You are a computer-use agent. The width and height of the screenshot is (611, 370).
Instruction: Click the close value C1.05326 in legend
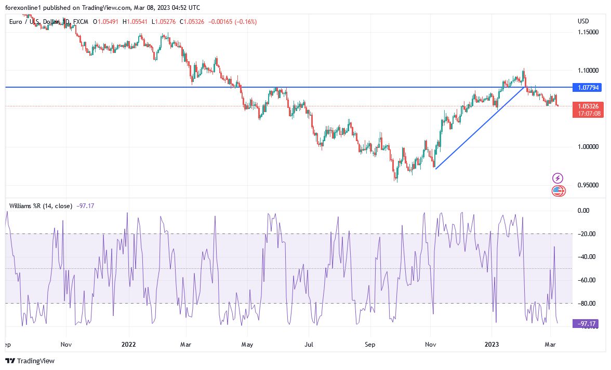[192, 22]
